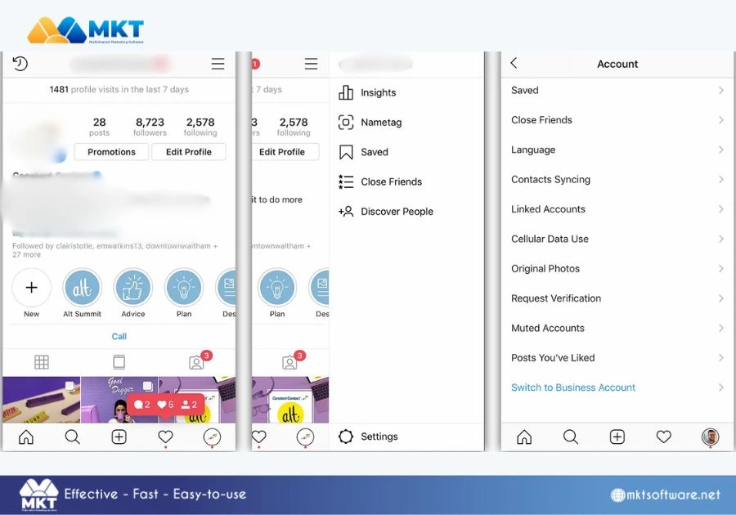Image resolution: width=736 pixels, height=515 pixels.
Task: Open the Insights bar chart icon
Action: pos(346,92)
